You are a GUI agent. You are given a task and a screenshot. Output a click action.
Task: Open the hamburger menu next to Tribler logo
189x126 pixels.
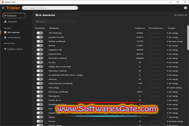point(3,8)
